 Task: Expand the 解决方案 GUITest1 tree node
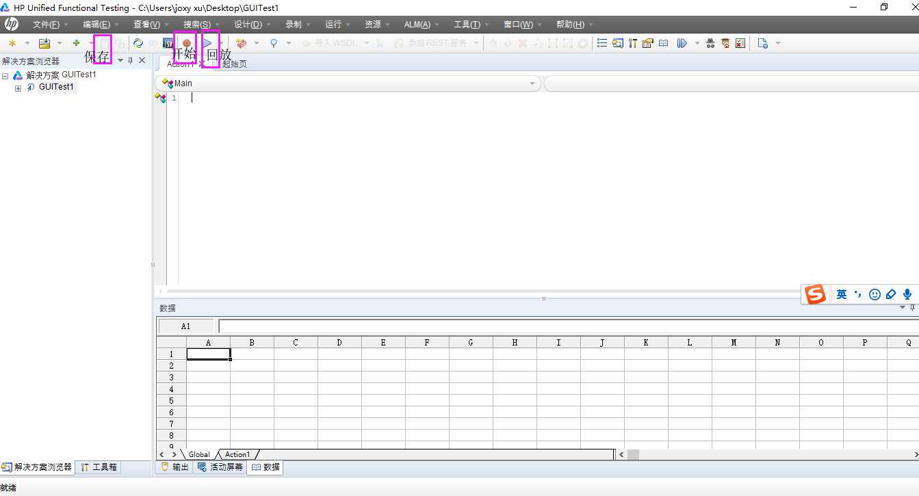click(x=5, y=75)
